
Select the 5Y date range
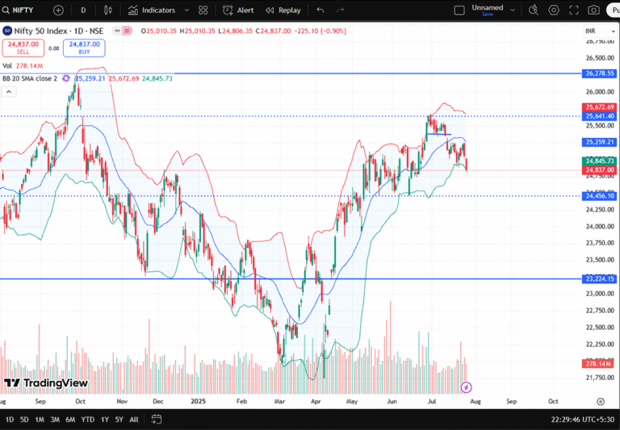[x=119, y=420]
